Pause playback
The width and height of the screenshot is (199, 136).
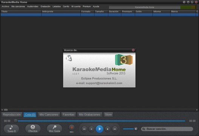[x=91, y=129]
